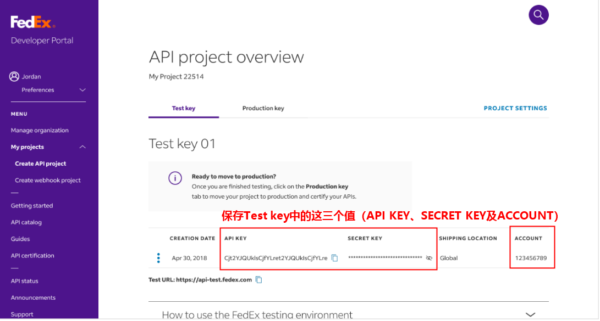Select the Test key tab

coord(183,109)
